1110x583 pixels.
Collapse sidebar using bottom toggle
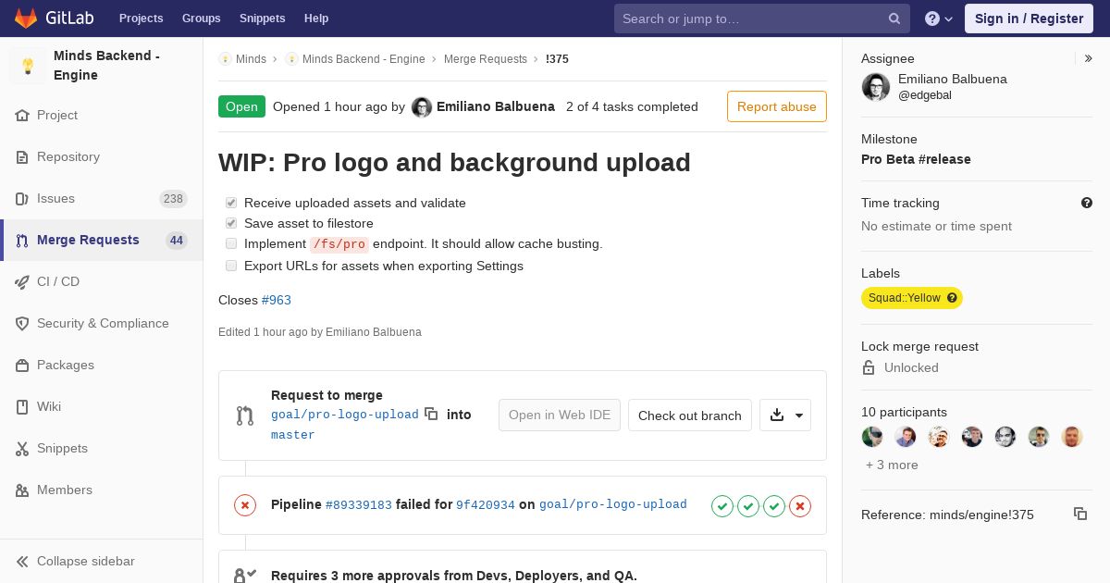click(x=101, y=561)
